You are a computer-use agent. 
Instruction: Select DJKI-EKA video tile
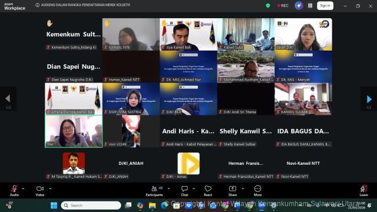click(188, 99)
